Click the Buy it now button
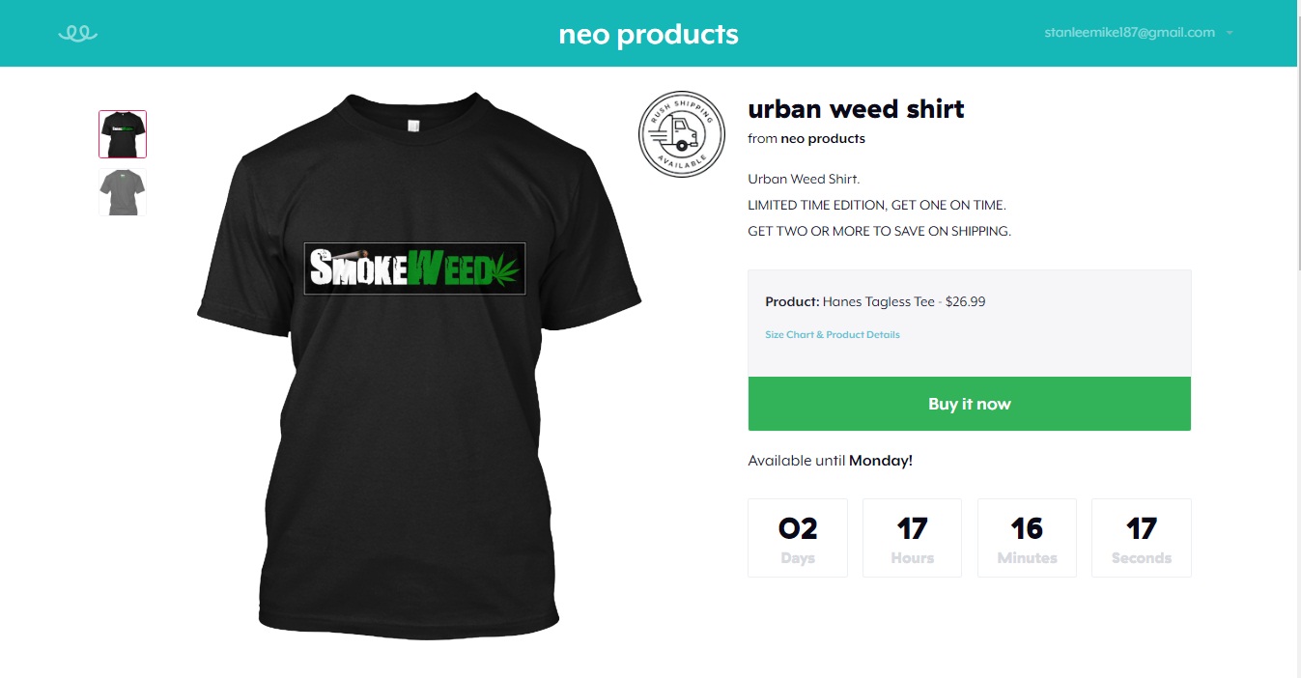 click(969, 404)
